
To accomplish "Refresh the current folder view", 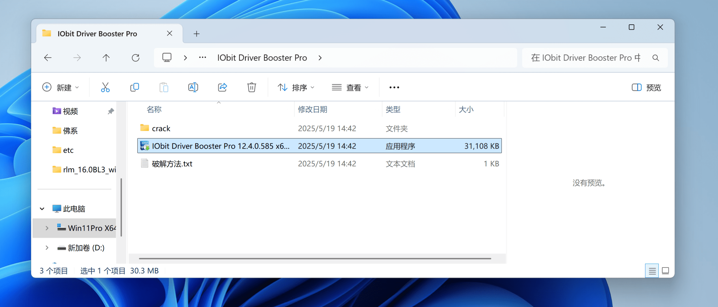I will [x=136, y=58].
